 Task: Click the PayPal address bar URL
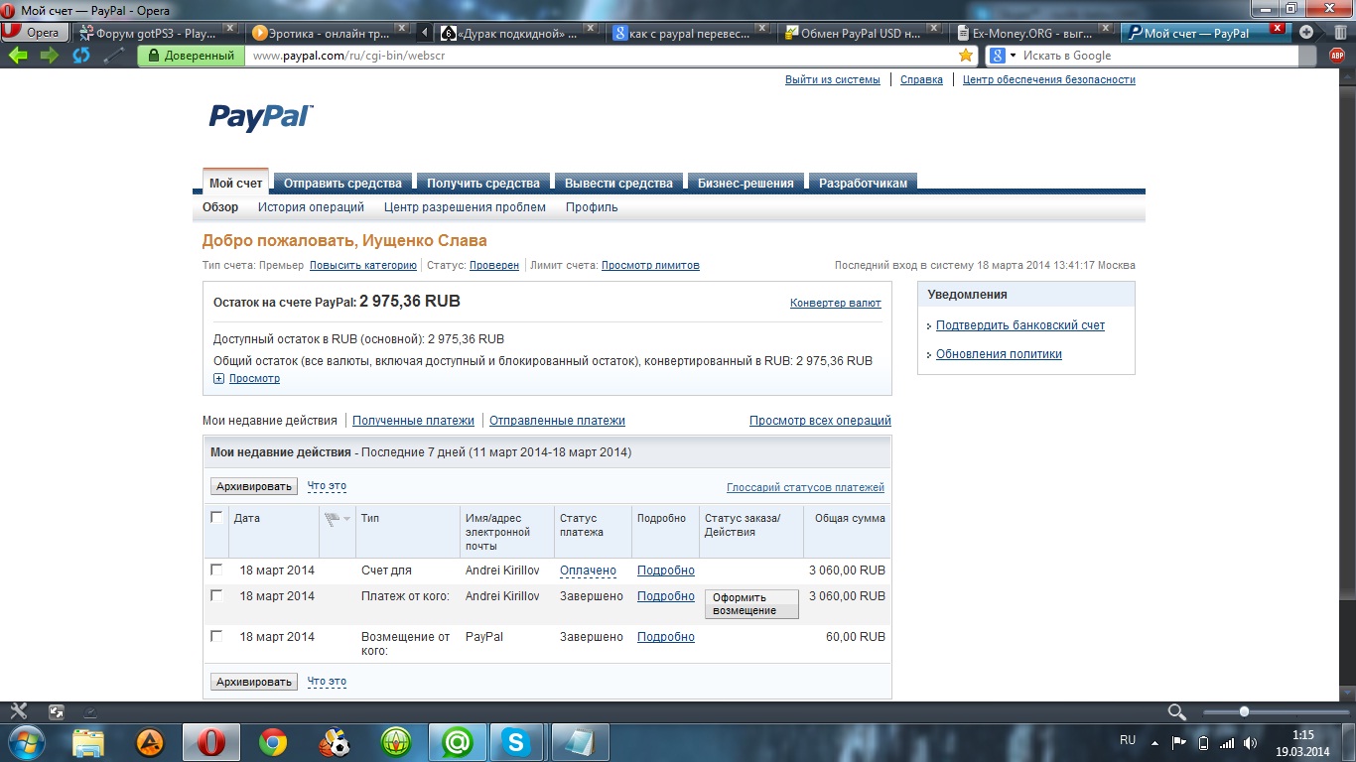tap(349, 56)
